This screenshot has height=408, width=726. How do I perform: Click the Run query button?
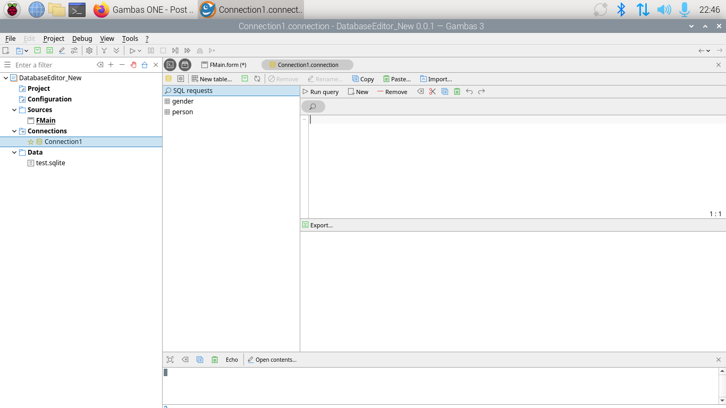point(320,92)
